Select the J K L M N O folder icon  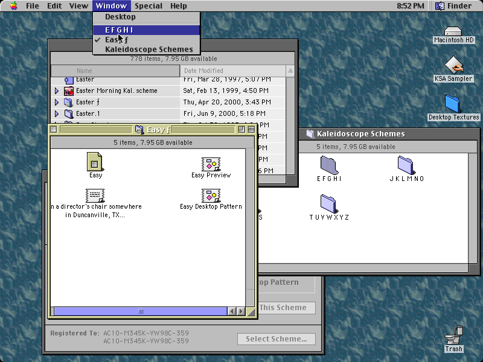(406, 165)
